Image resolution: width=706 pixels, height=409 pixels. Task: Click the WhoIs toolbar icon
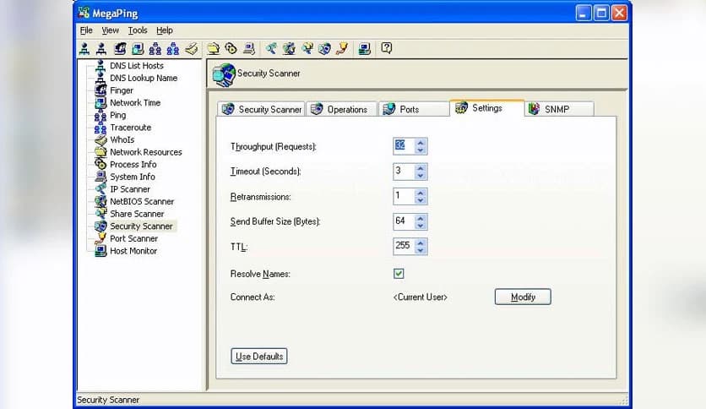point(192,48)
